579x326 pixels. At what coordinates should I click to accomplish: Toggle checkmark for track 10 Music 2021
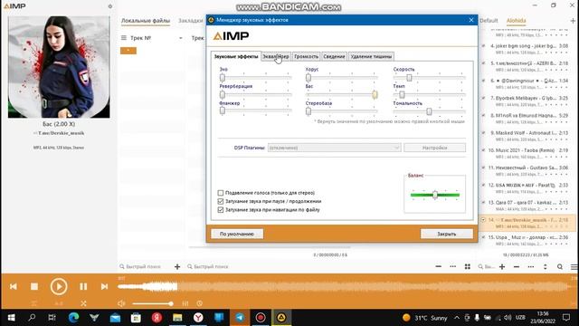483,150
